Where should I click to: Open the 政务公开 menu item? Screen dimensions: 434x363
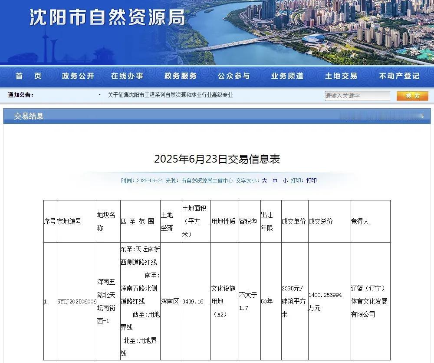coord(78,76)
